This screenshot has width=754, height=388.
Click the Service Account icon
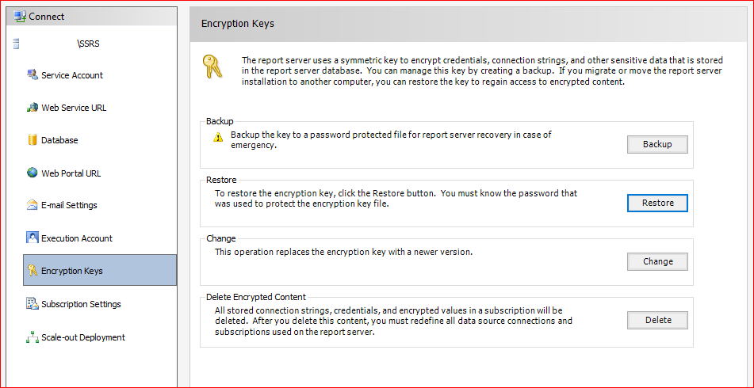click(33, 75)
